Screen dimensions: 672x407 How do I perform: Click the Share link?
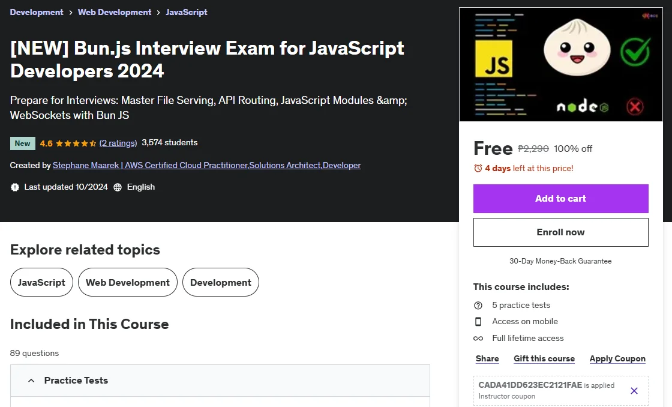pyautogui.click(x=487, y=358)
